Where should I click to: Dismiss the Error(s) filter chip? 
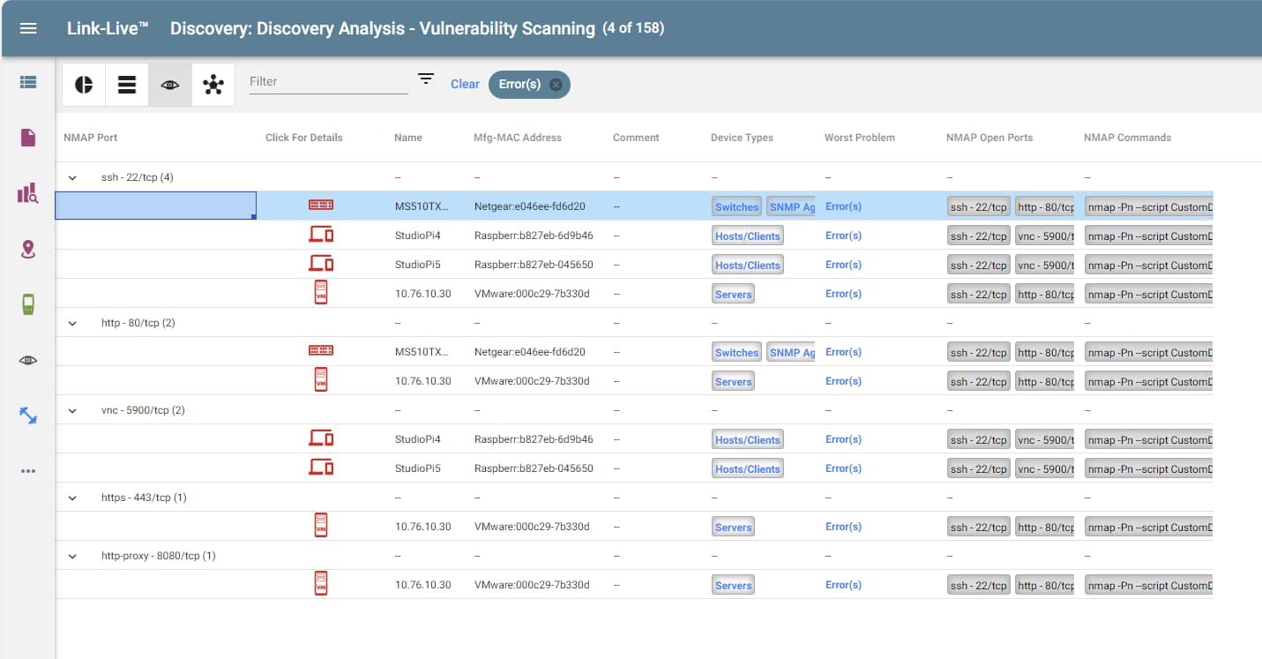(x=555, y=84)
